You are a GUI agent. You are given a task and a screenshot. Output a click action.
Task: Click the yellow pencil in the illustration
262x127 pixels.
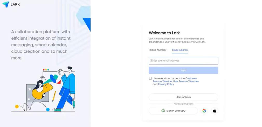tap(54, 96)
